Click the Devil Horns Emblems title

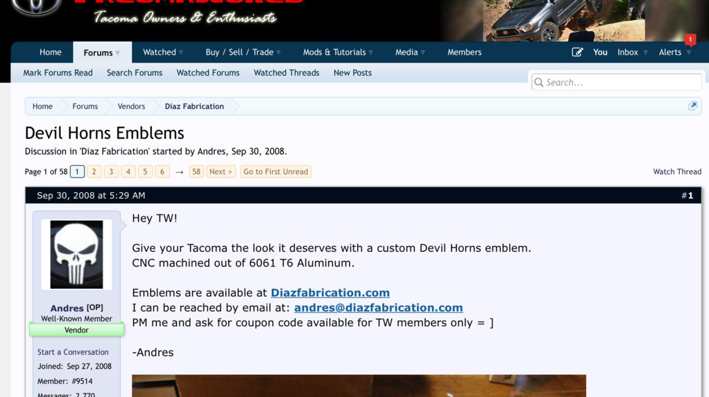(105, 133)
